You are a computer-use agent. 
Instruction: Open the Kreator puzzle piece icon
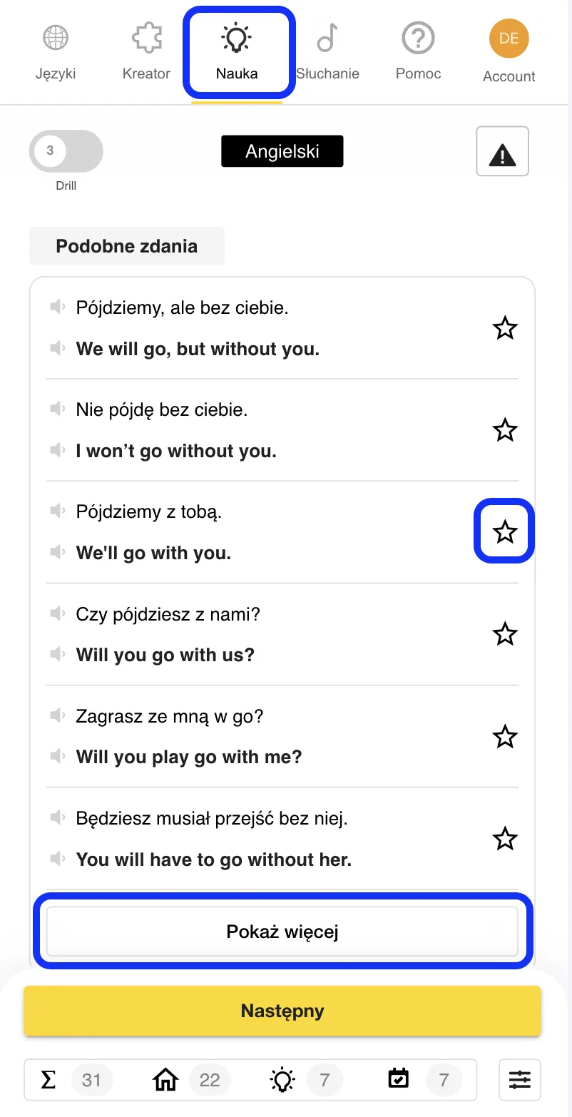coord(146,39)
